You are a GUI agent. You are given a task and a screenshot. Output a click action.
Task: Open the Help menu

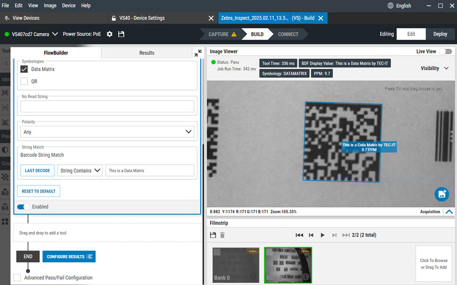(x=86, y=6)
